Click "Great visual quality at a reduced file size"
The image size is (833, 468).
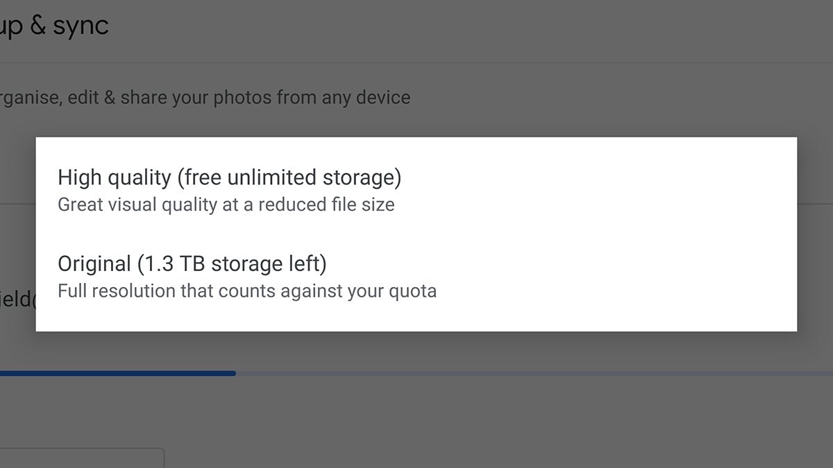226,205
